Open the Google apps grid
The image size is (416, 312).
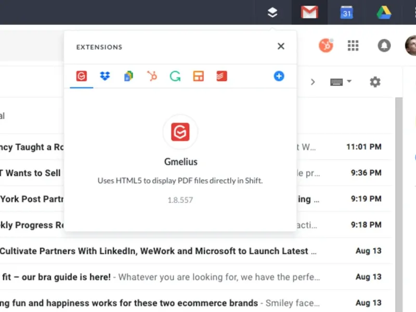(x=353, y=46)
